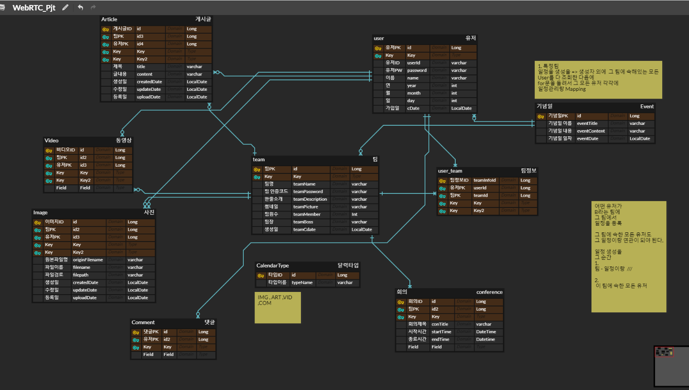
Task: Click the Comment table name header
Action: point(143,322)
